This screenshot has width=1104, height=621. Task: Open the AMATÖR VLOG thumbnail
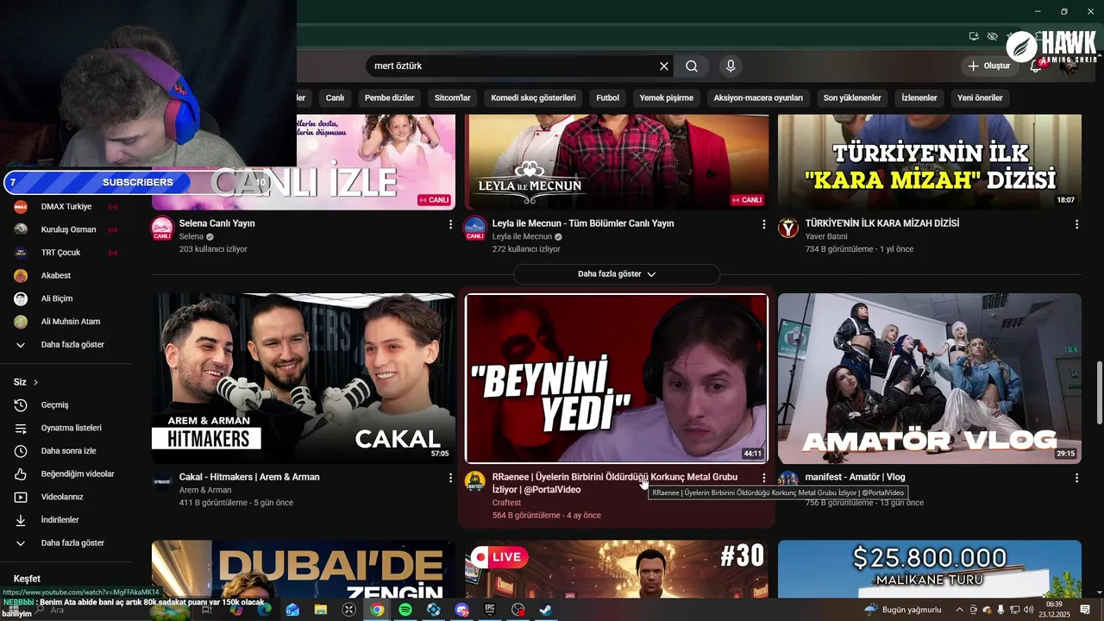[930, 379]
